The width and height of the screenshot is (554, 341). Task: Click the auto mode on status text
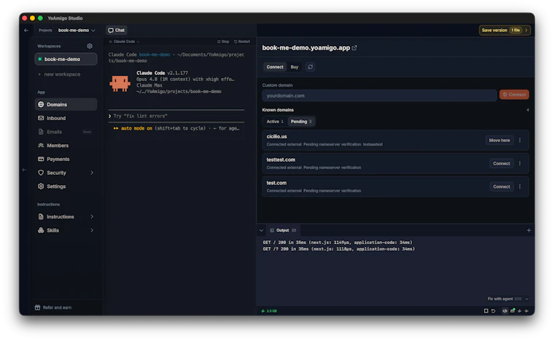[136, 128]
